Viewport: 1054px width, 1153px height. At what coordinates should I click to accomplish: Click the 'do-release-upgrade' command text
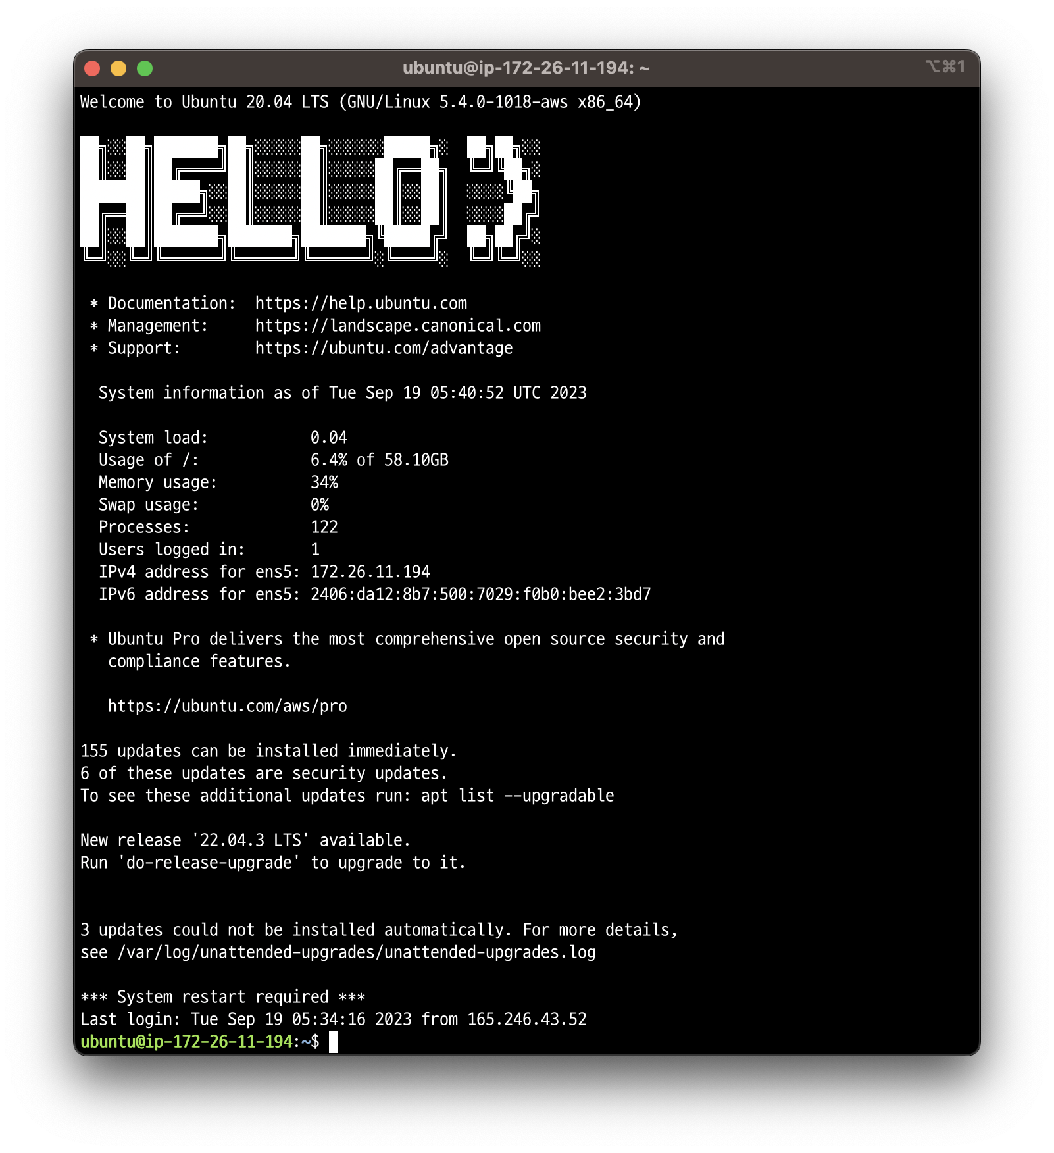209,863
